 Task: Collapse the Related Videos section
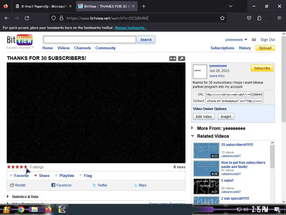193,136
